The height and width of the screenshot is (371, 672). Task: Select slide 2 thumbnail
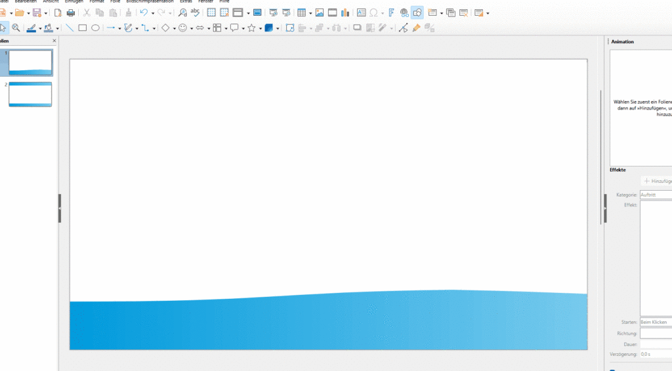click(30, 94)
